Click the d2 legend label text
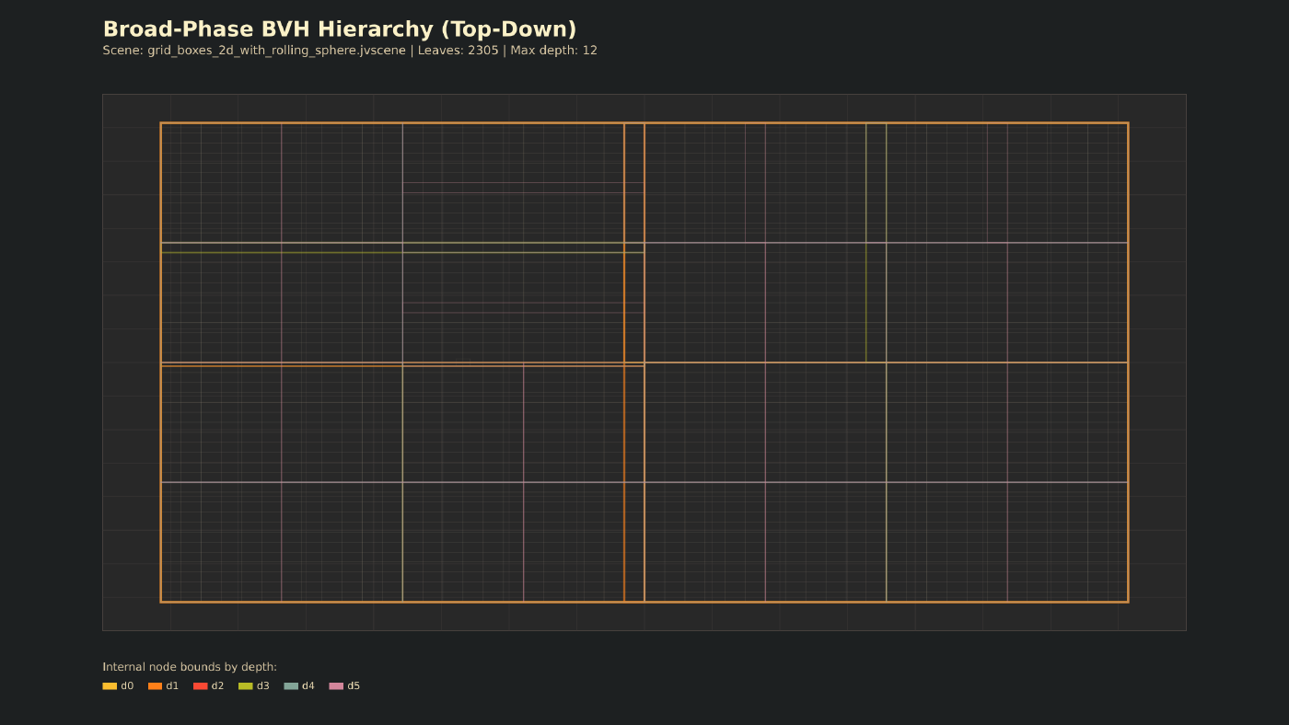Viewport: 1289px width, 725px height. (217, 686)
